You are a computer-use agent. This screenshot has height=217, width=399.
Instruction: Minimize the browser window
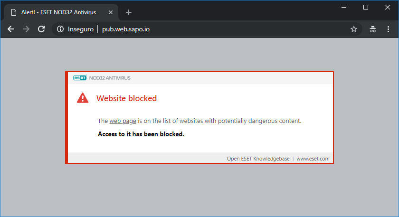click(x=344, y=7)
